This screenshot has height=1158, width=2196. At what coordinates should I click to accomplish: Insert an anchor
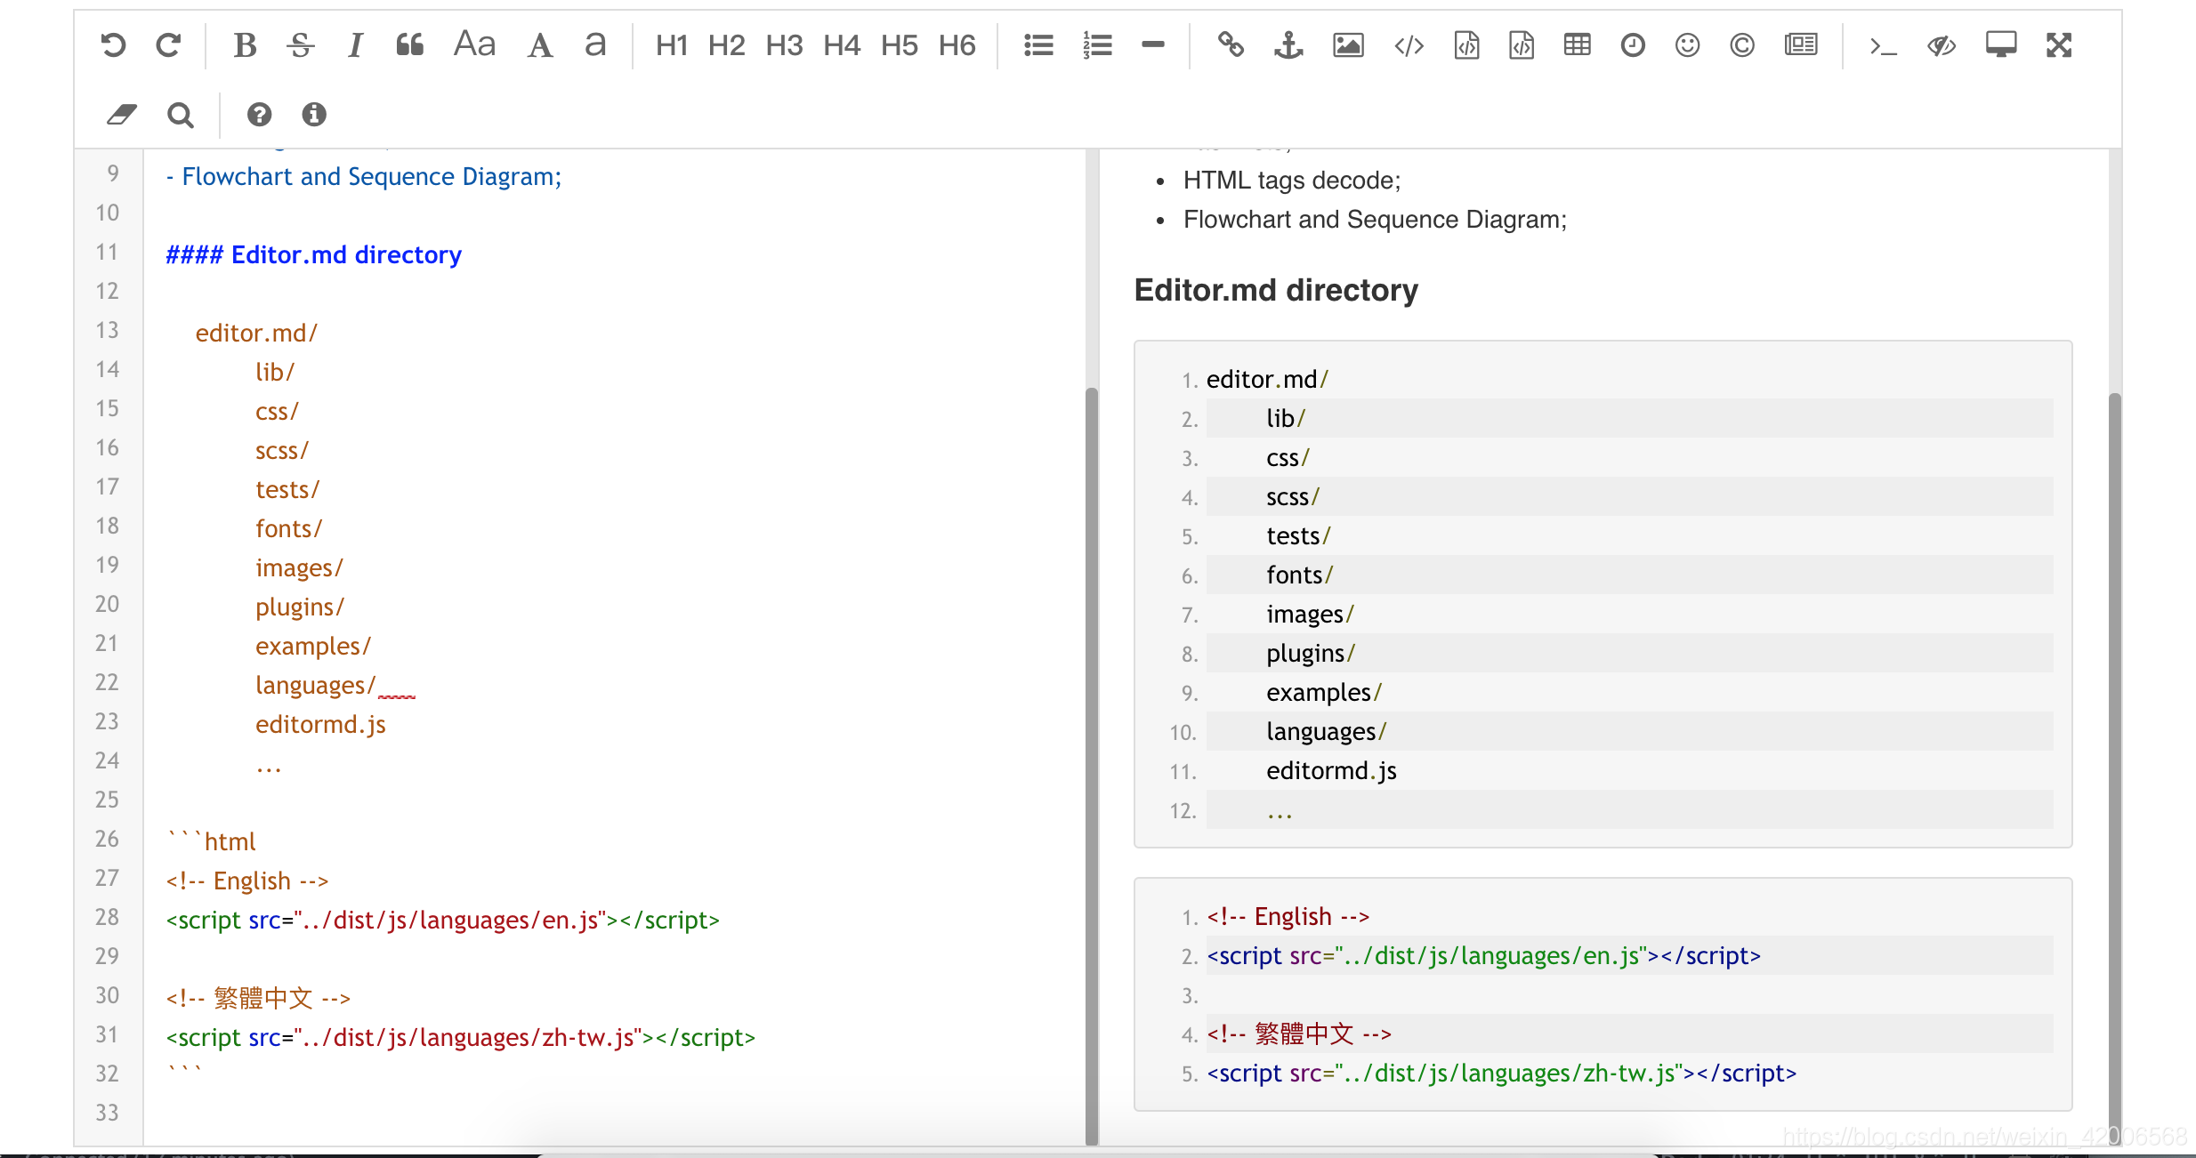(1288, 45)
